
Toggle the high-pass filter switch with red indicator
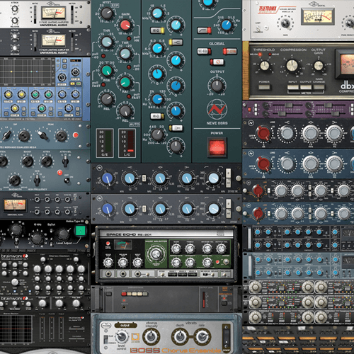click(x=205, y=30)
